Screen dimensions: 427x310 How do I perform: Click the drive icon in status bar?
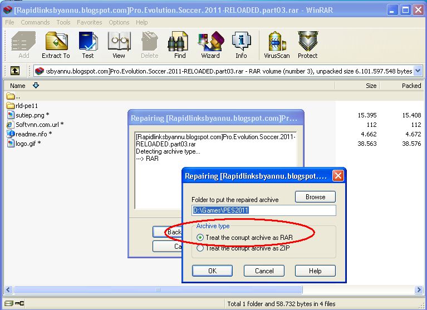tap(9, 303)
